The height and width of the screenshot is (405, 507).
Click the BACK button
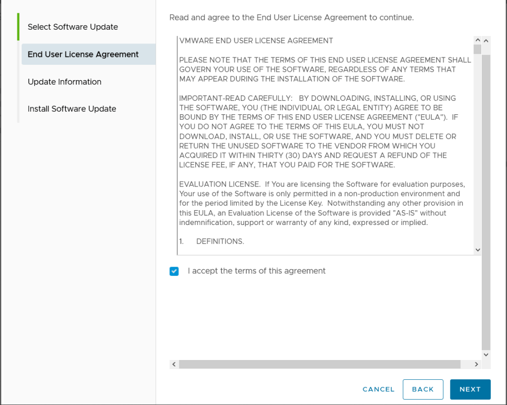click(x=423, y=389)
